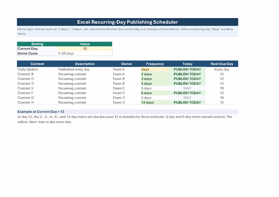Click the 'Frequency' column header
This screenshot has width=279, height=197.
155,64
